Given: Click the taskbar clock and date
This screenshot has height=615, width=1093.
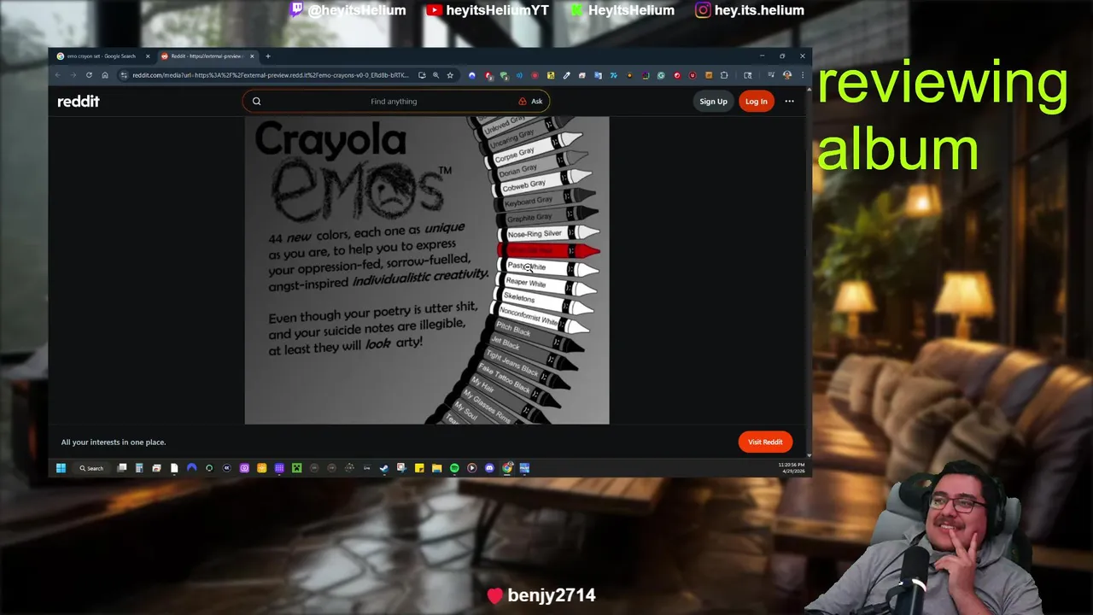Looking at the screenshot, I should click(x=791, y=468).
